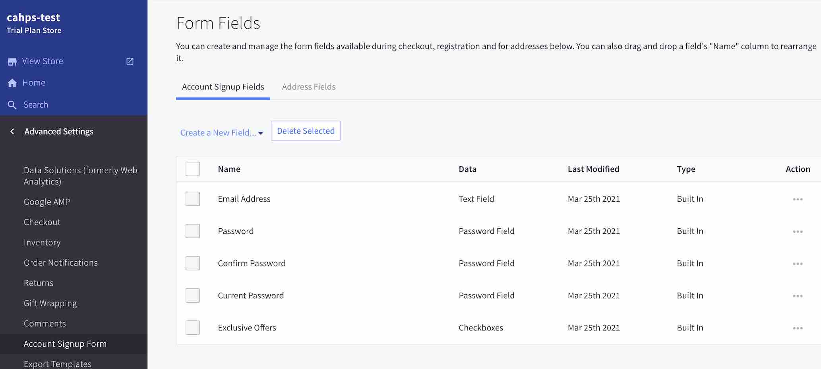Open the action ellipsis for Current Password

pos(798,295)
